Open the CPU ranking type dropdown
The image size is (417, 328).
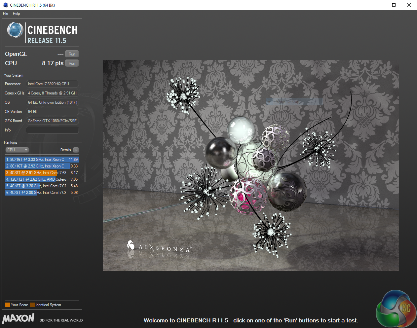click(17, 150)
